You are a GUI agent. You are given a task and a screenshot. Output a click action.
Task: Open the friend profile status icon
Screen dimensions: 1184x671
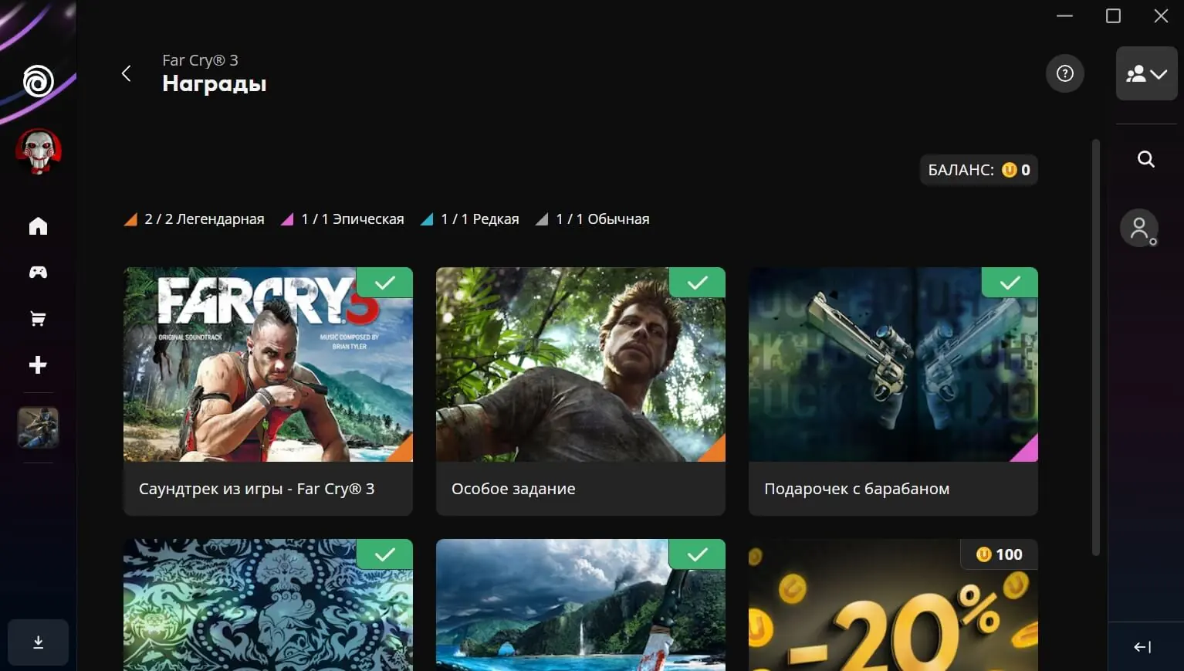click(x=1139, y=229)
